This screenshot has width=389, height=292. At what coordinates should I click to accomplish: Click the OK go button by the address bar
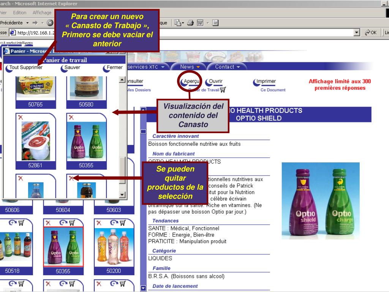(x=371, y=33)
